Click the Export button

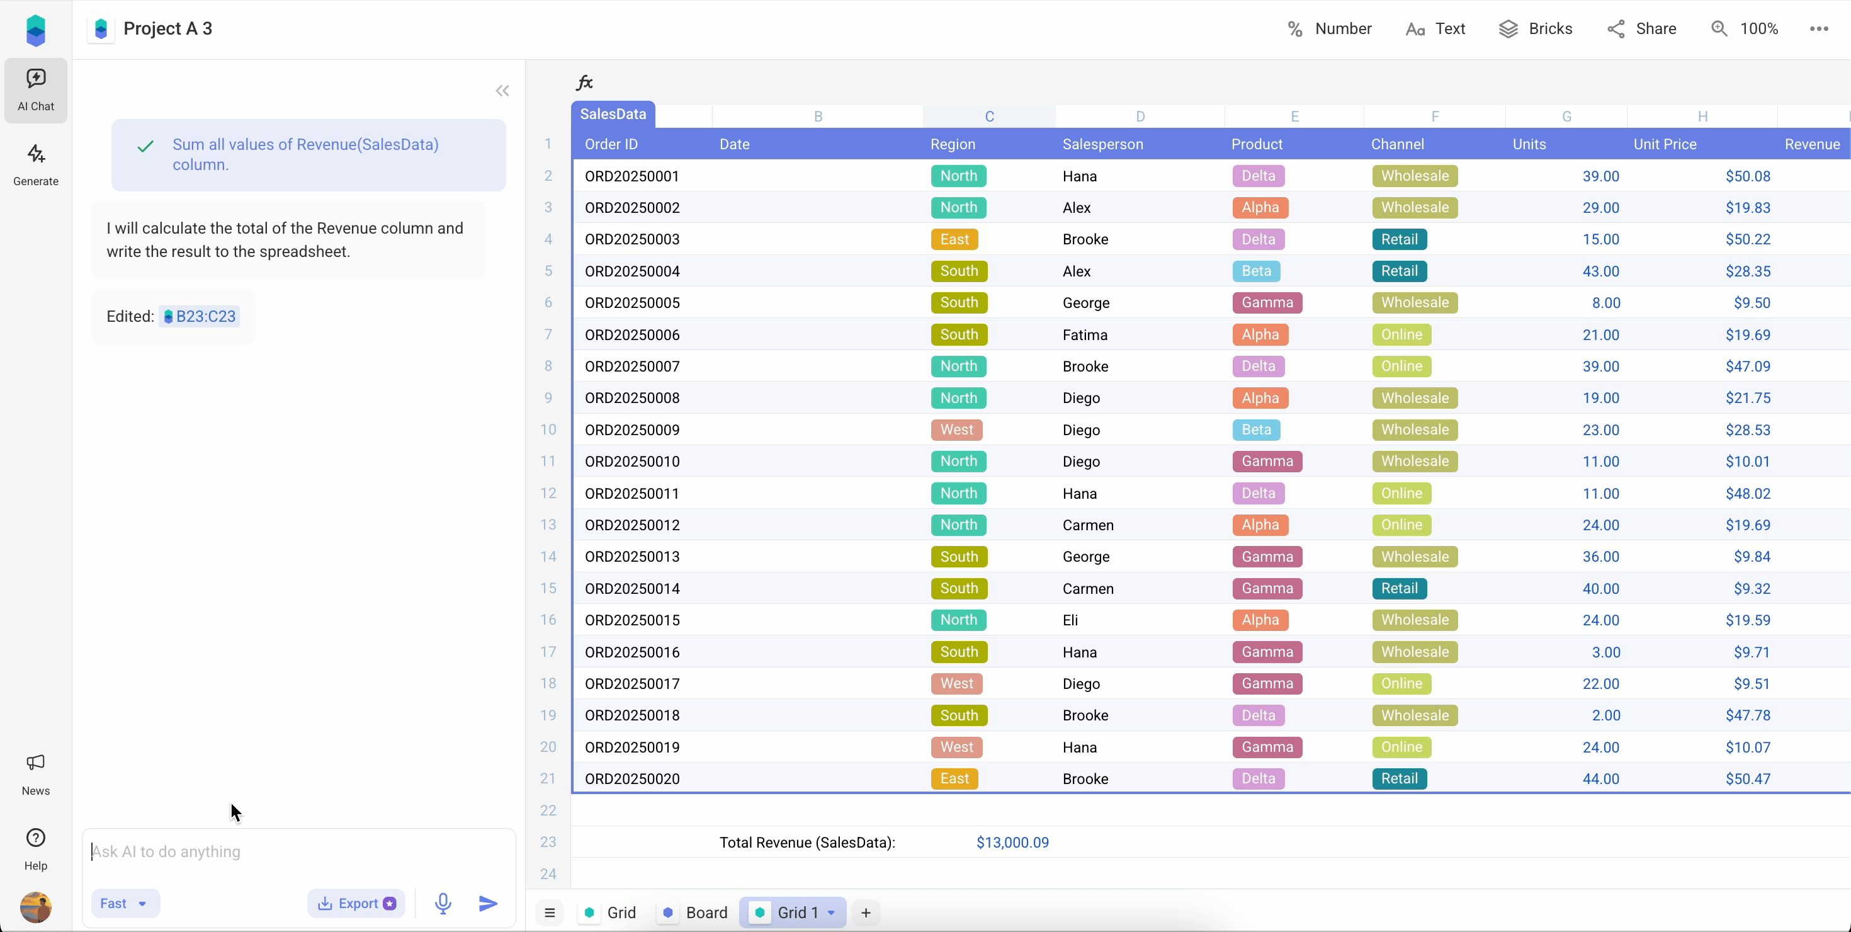tap(356, 903)
